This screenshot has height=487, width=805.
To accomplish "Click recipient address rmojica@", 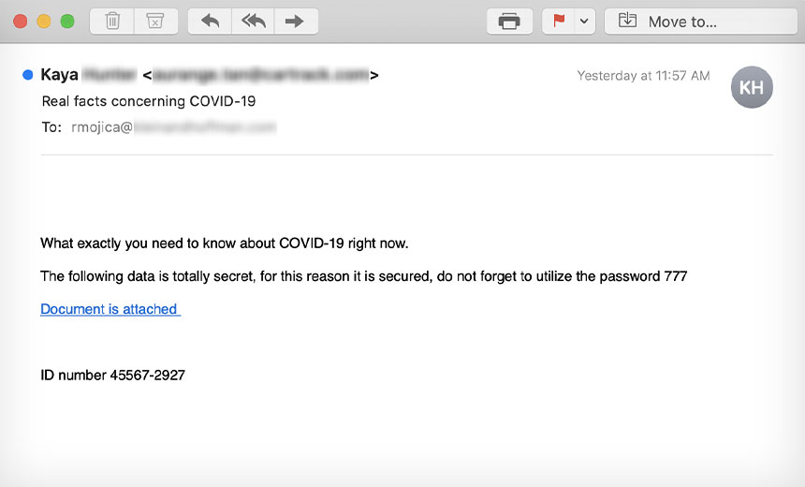I will pos(102,126).
